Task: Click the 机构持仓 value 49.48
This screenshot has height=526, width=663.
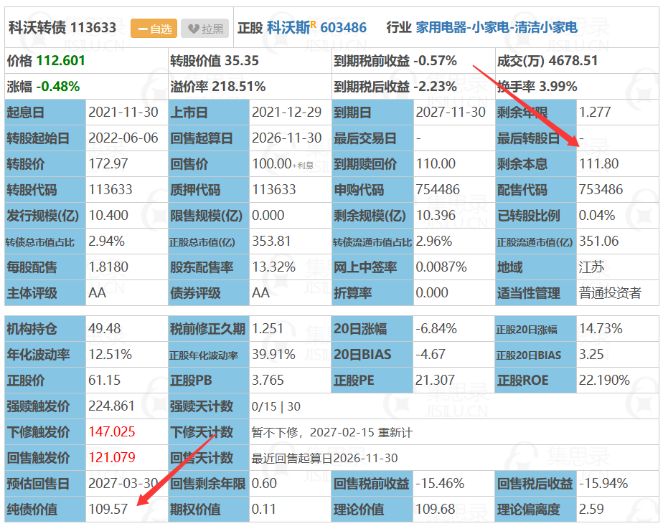Action: [105, 328]
